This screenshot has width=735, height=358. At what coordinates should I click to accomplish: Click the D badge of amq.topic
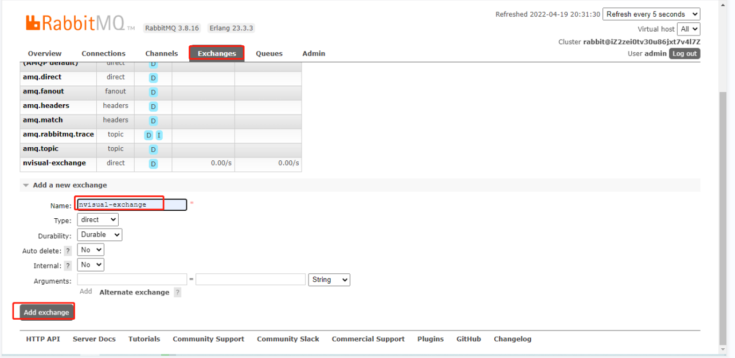(153, 150)
